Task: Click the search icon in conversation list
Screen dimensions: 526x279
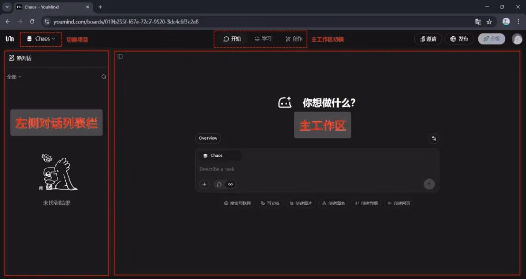Action: [x=104, y=77]
